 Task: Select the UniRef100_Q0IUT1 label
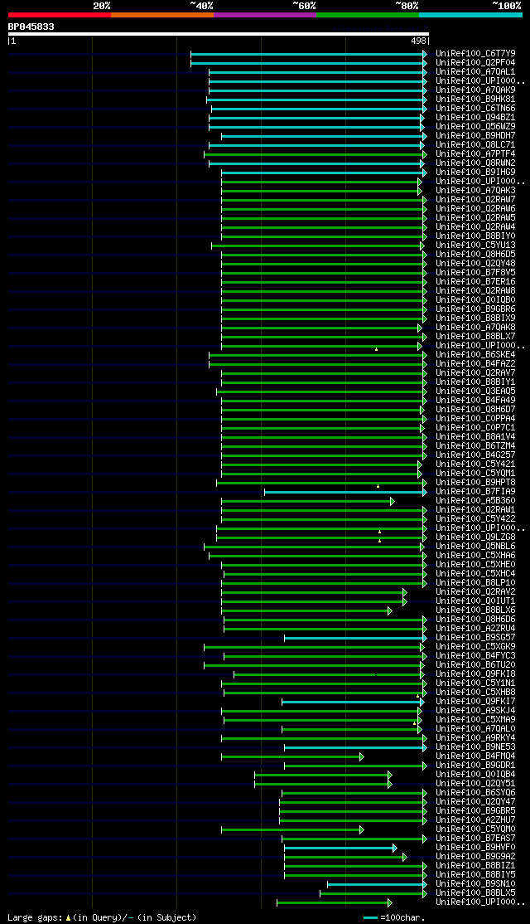click(476, 601)
